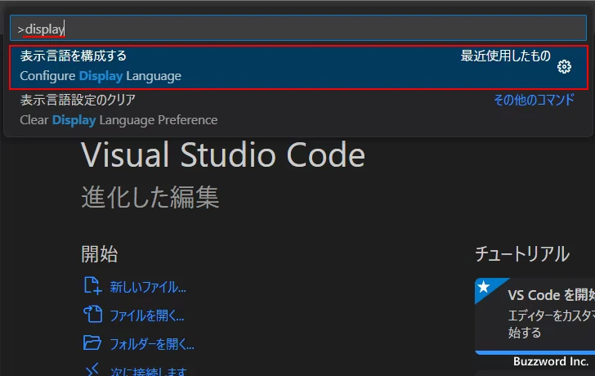595x376 pixels.
Task: Click the 最近使用したもの label
Action: coord(505,56)
